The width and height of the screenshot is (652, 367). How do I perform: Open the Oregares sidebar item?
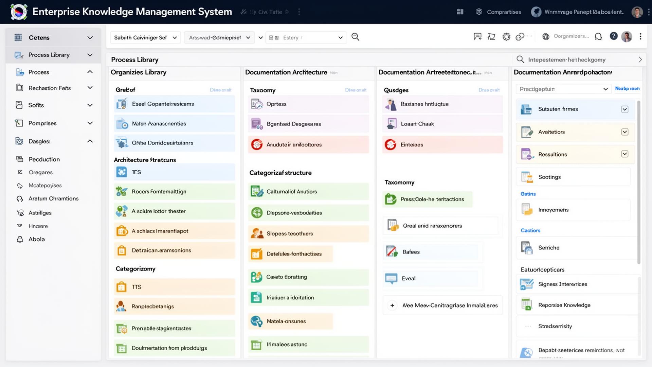[x=40, y=172]
